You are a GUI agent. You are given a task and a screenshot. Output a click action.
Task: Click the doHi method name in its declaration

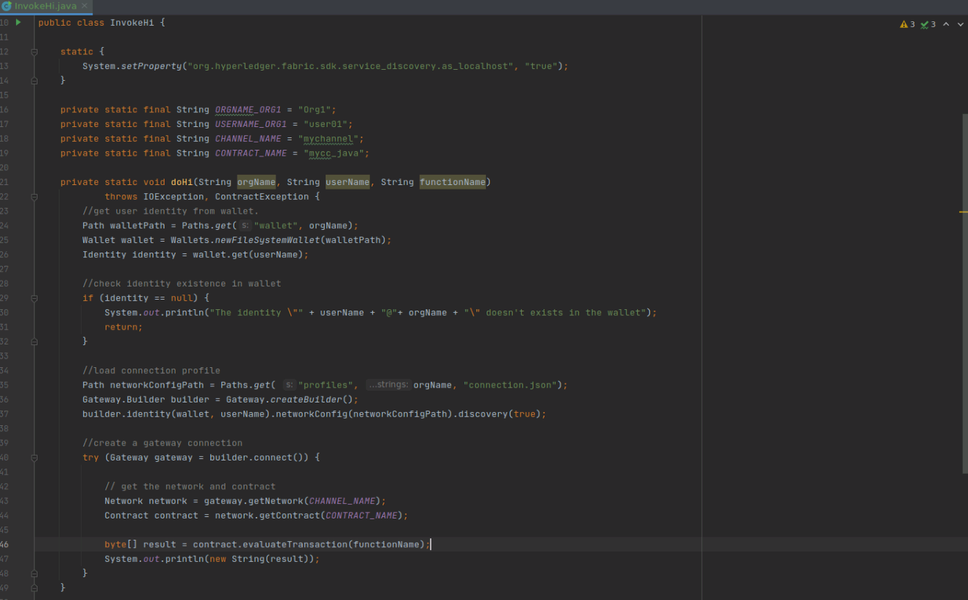(182, 182)
